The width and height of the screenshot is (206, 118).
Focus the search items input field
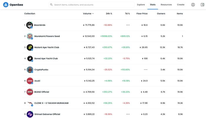(92, 5)
